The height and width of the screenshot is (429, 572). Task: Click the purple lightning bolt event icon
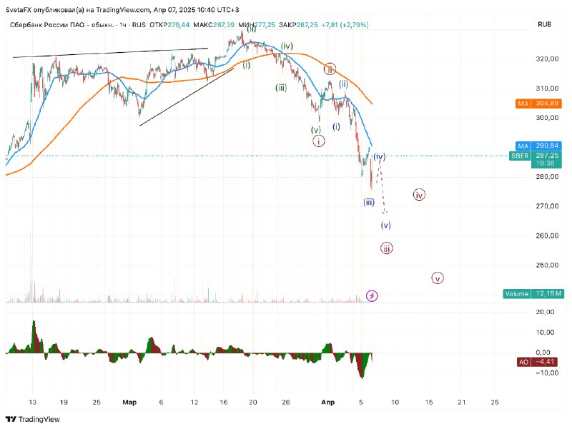[372, 296]
